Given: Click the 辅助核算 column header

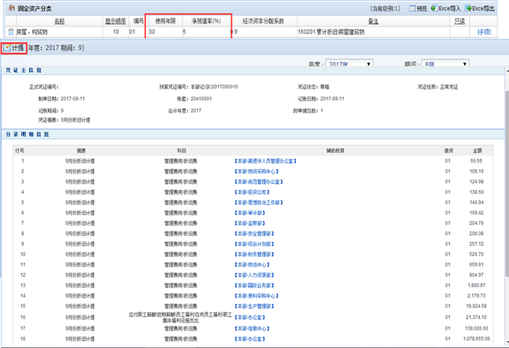Looking at the screenshot, I should point(335,151).
